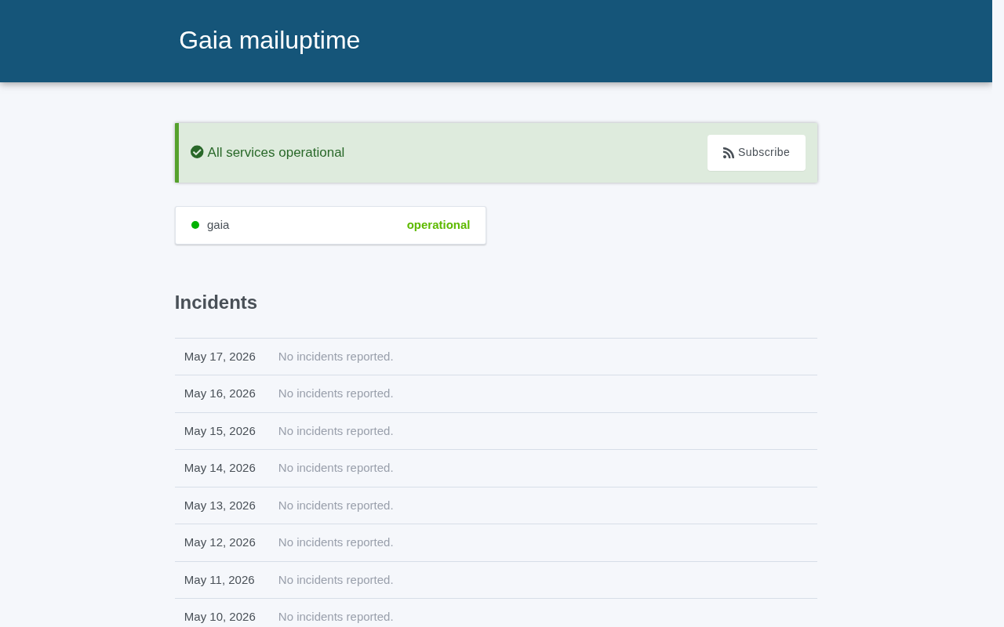Image resolution: width=1004 pixels, height=627 pixels.
Task: Select the May 14, 2026 incident date
Action: point(220,468)
